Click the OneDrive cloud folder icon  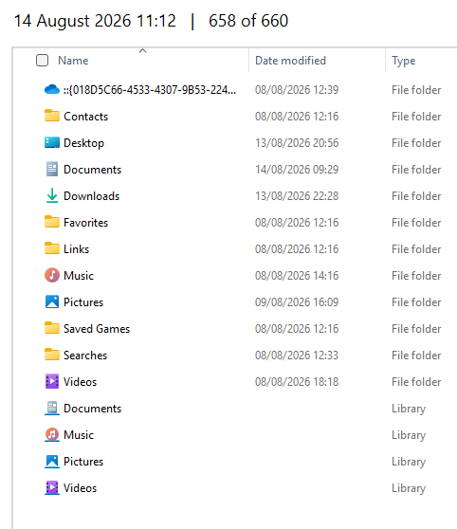point(52,90)
